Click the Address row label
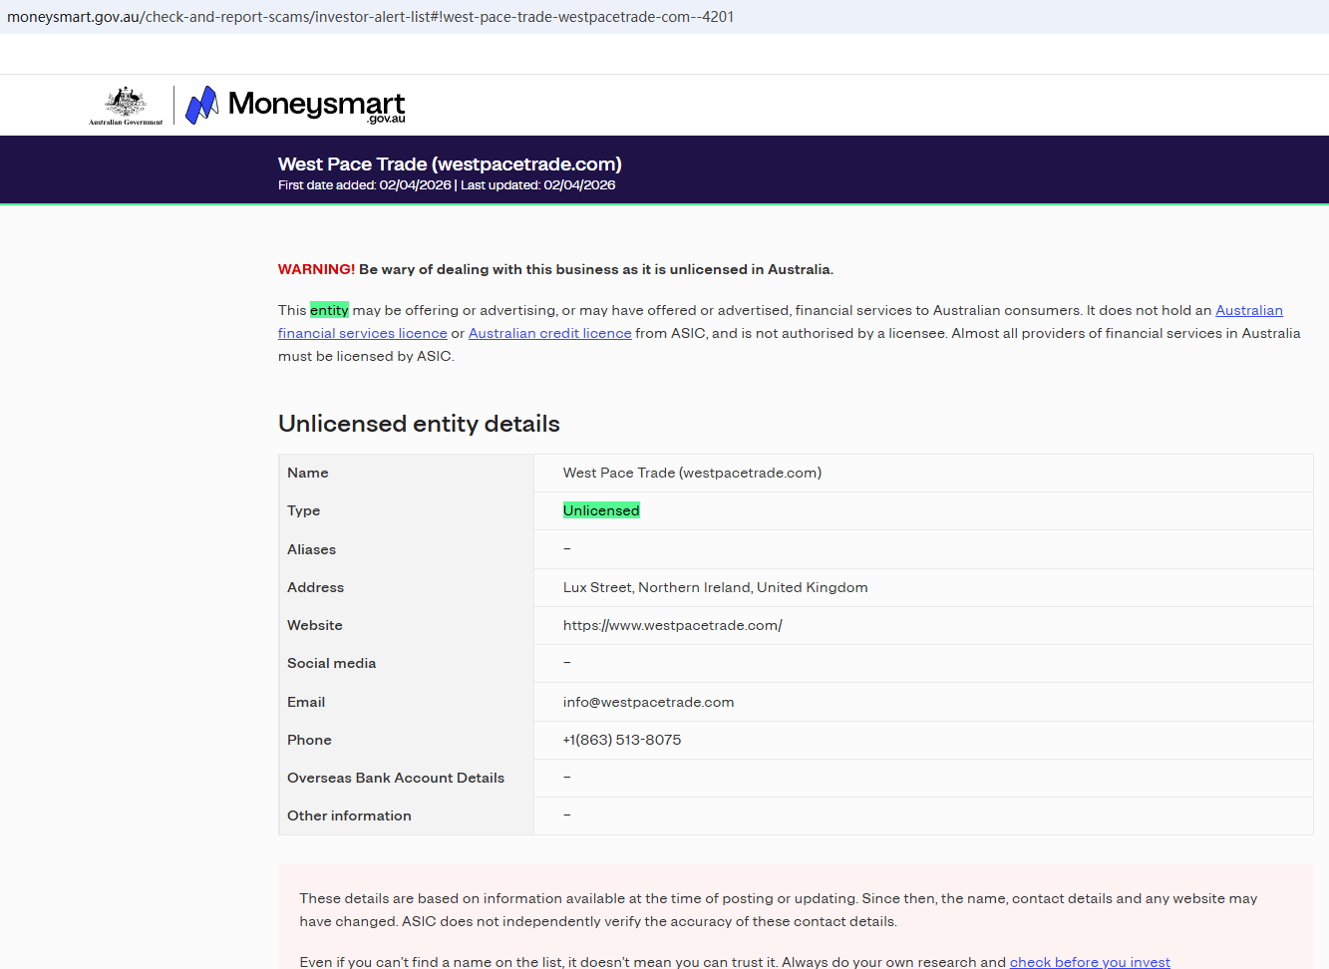This screenshot has height=969, width=1329. [316, 587]
